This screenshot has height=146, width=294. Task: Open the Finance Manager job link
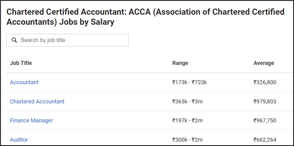[x=31, y=120]
